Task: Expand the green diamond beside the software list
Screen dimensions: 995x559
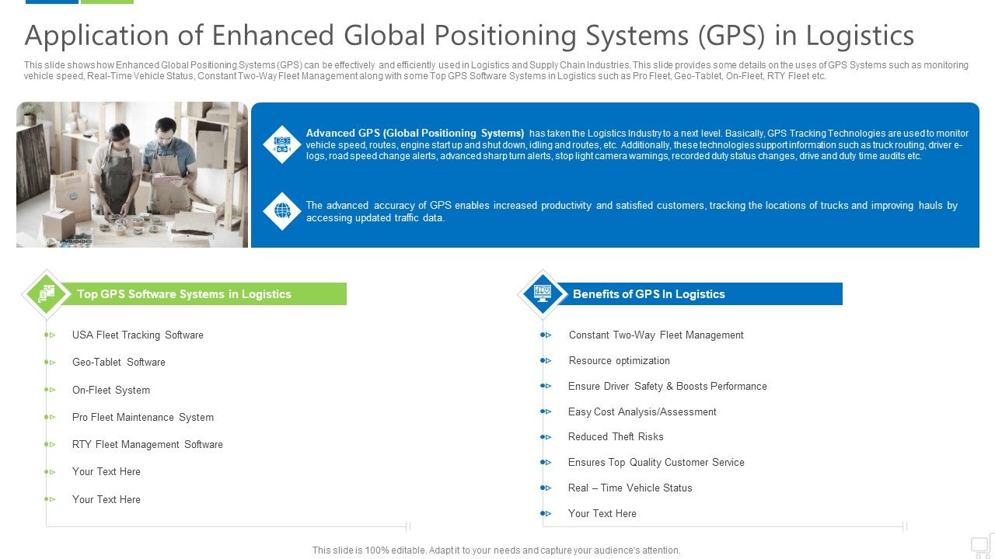Action: tap(46, 295)
